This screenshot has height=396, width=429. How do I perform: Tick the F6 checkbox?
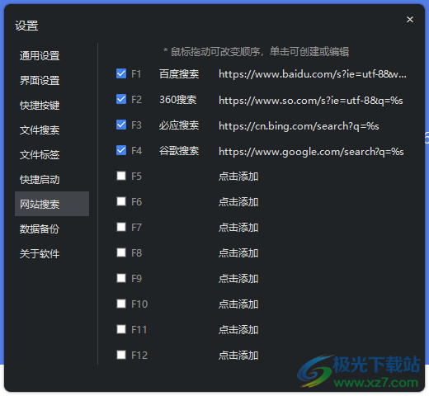tap(121, 201)
